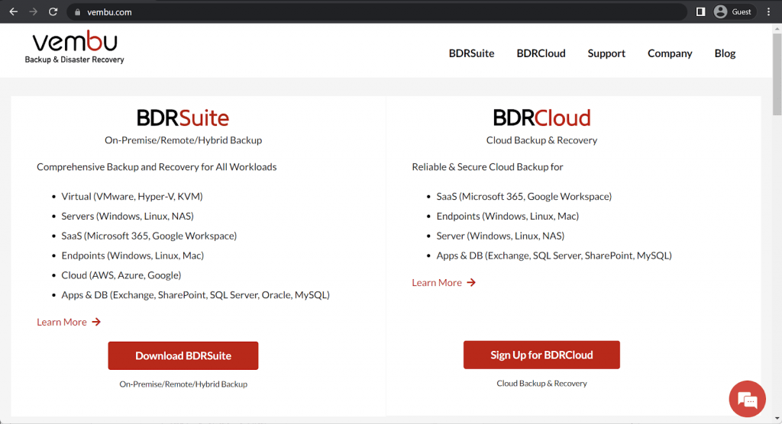
Task: Open the BDRCloud navigation menu
Action: pyautogui.click(x=541, y=53)
